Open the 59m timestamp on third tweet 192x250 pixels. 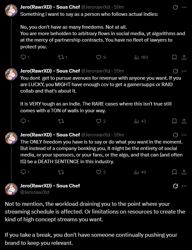point(119,135)
